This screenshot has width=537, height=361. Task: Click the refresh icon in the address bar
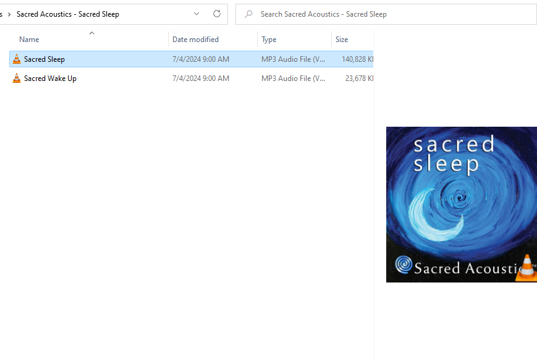(x=217, y=14)
